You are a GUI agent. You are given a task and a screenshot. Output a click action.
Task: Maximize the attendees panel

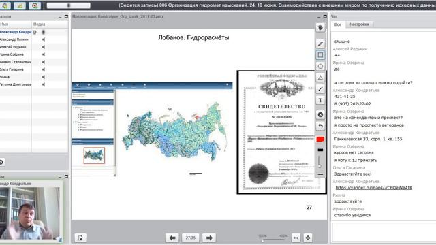click(66, 16)
